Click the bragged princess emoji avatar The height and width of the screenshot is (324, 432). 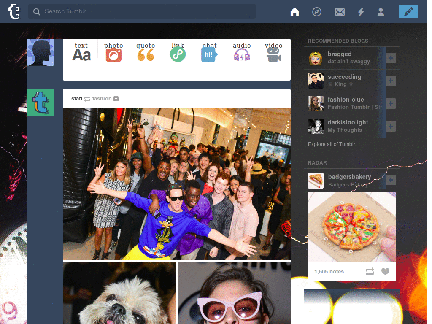(x=316, y=58)
